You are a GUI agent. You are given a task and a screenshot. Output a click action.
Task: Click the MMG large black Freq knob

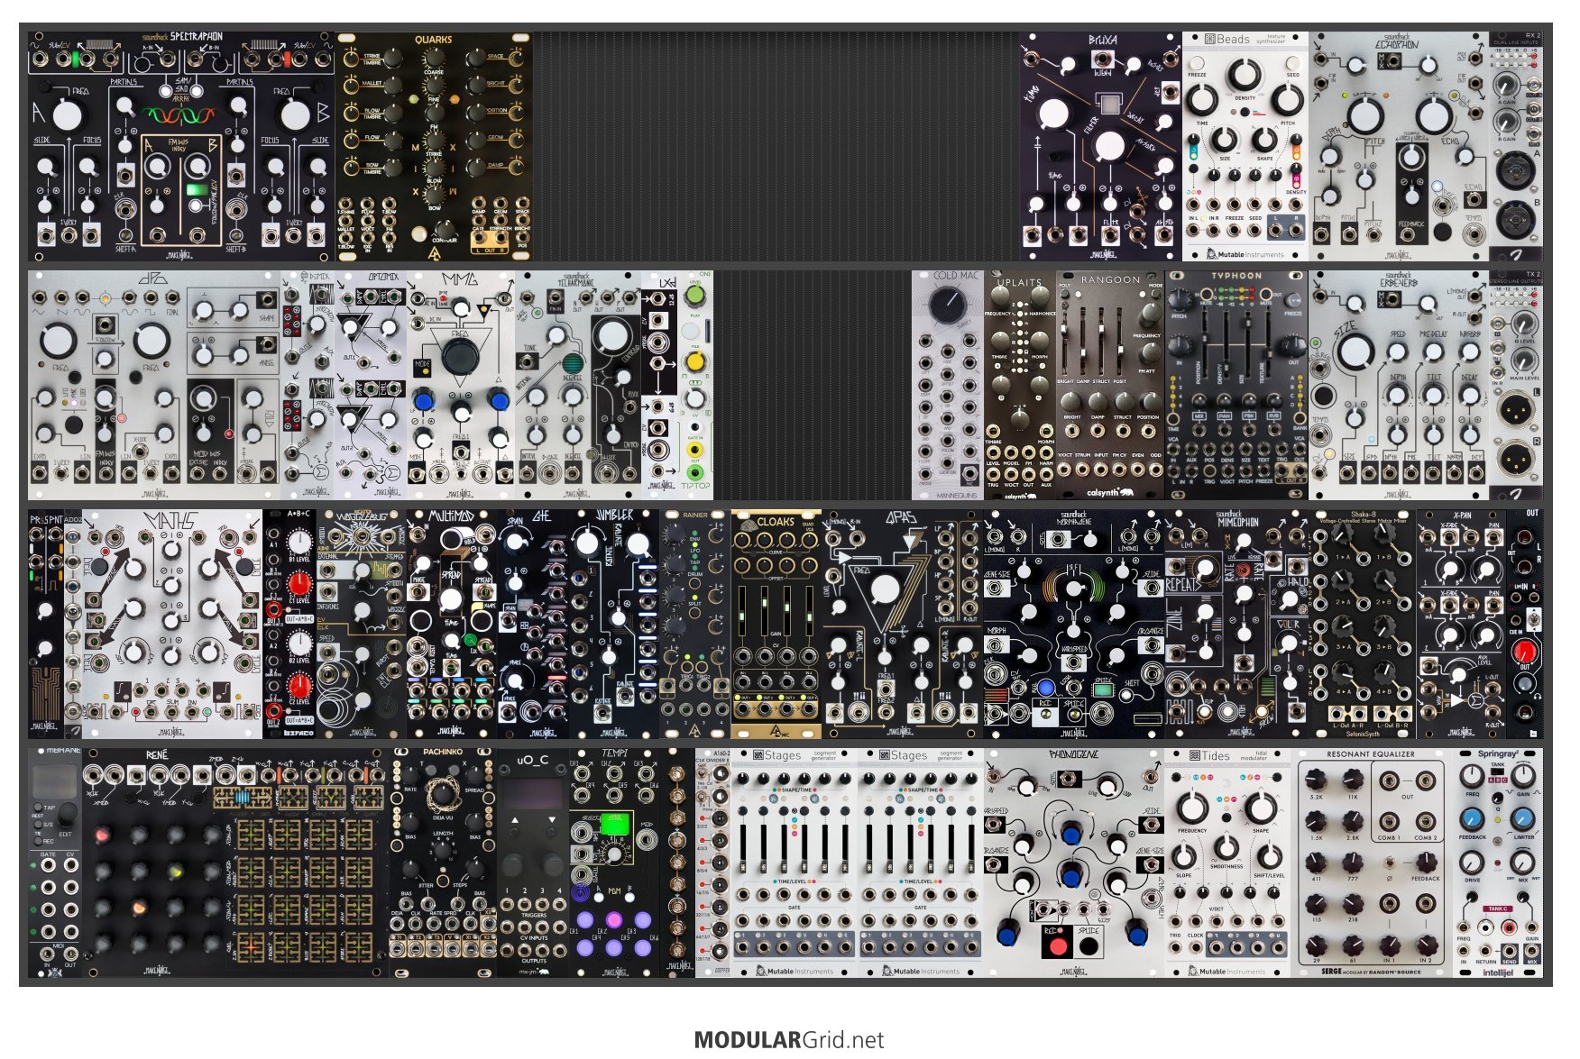459,358
